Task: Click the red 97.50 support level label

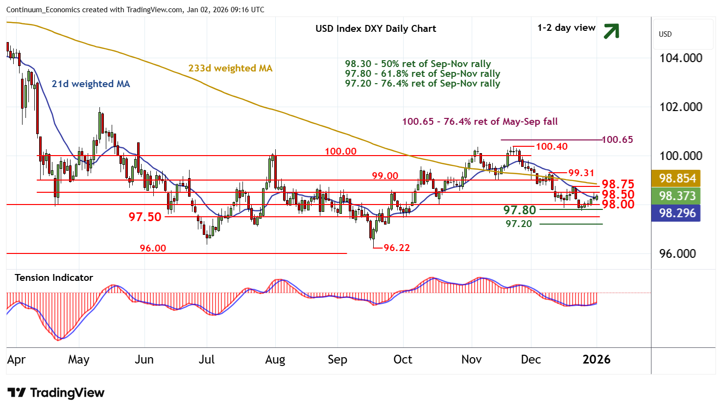Action: (x=145, y=217)
